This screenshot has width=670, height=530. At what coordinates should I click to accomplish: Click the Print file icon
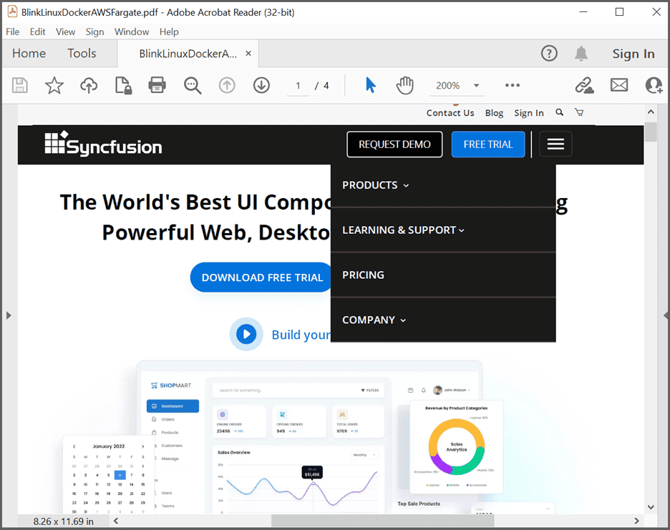coord(157,86)
